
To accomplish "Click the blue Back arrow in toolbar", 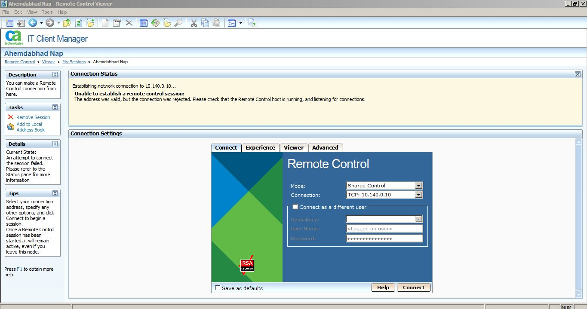I will (x=33, y=23).
